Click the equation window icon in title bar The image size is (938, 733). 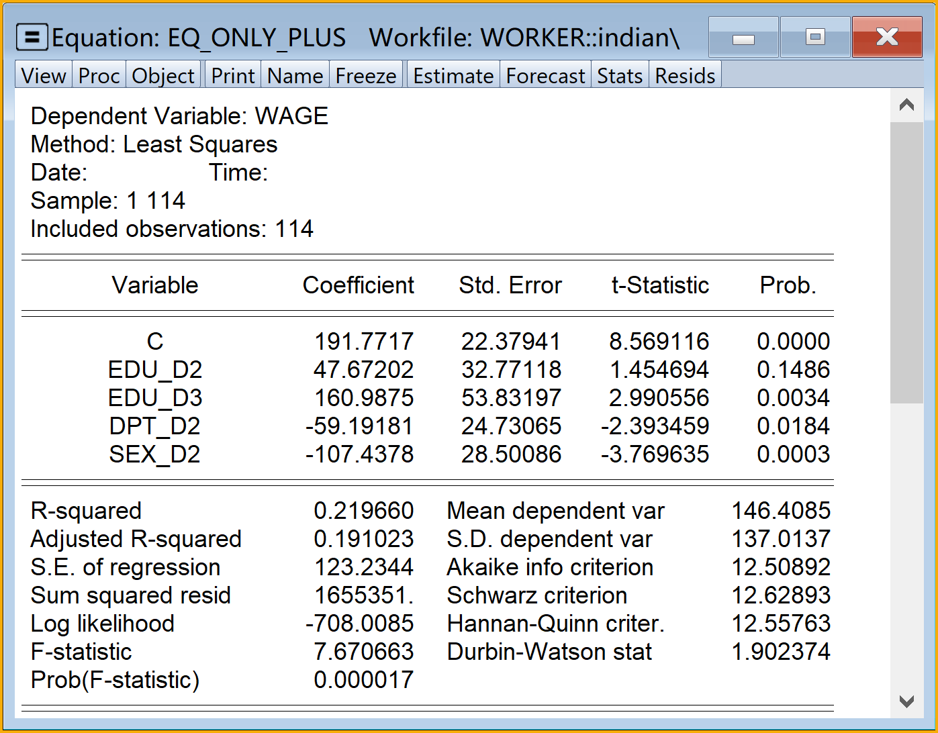point(32,38)
